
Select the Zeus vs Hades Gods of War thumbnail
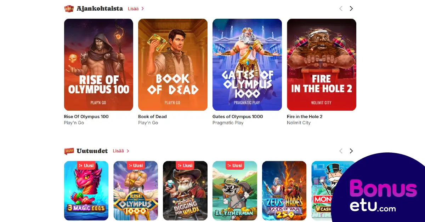(x=284, y=191)
